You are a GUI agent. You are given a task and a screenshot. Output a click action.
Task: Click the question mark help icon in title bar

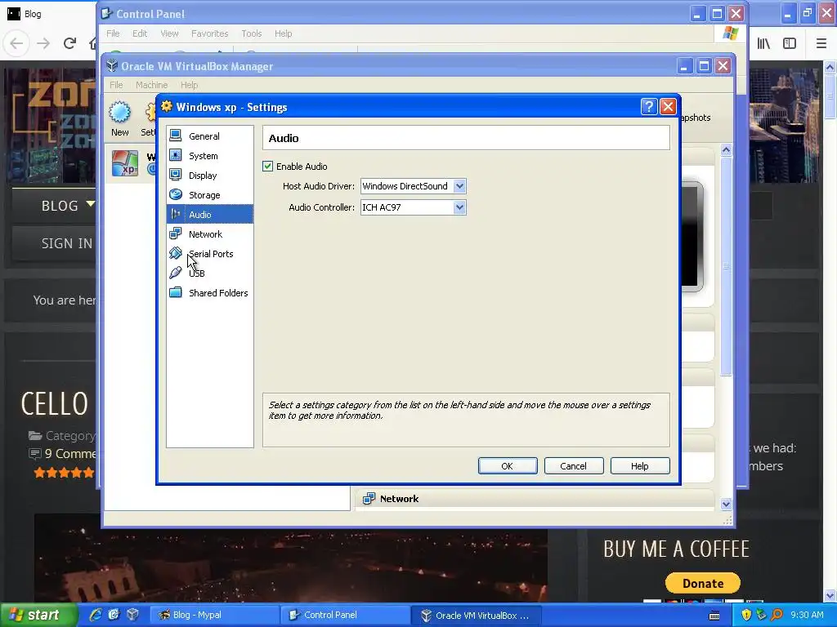pyautogui.click(x=648, y=107)
